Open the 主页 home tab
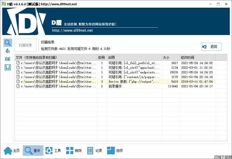Image resolution: width=232 pixels, height=159 pixels. click(12, 151)
